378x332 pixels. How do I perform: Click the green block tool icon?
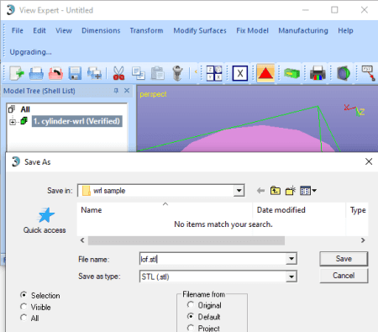coord(291,73)
